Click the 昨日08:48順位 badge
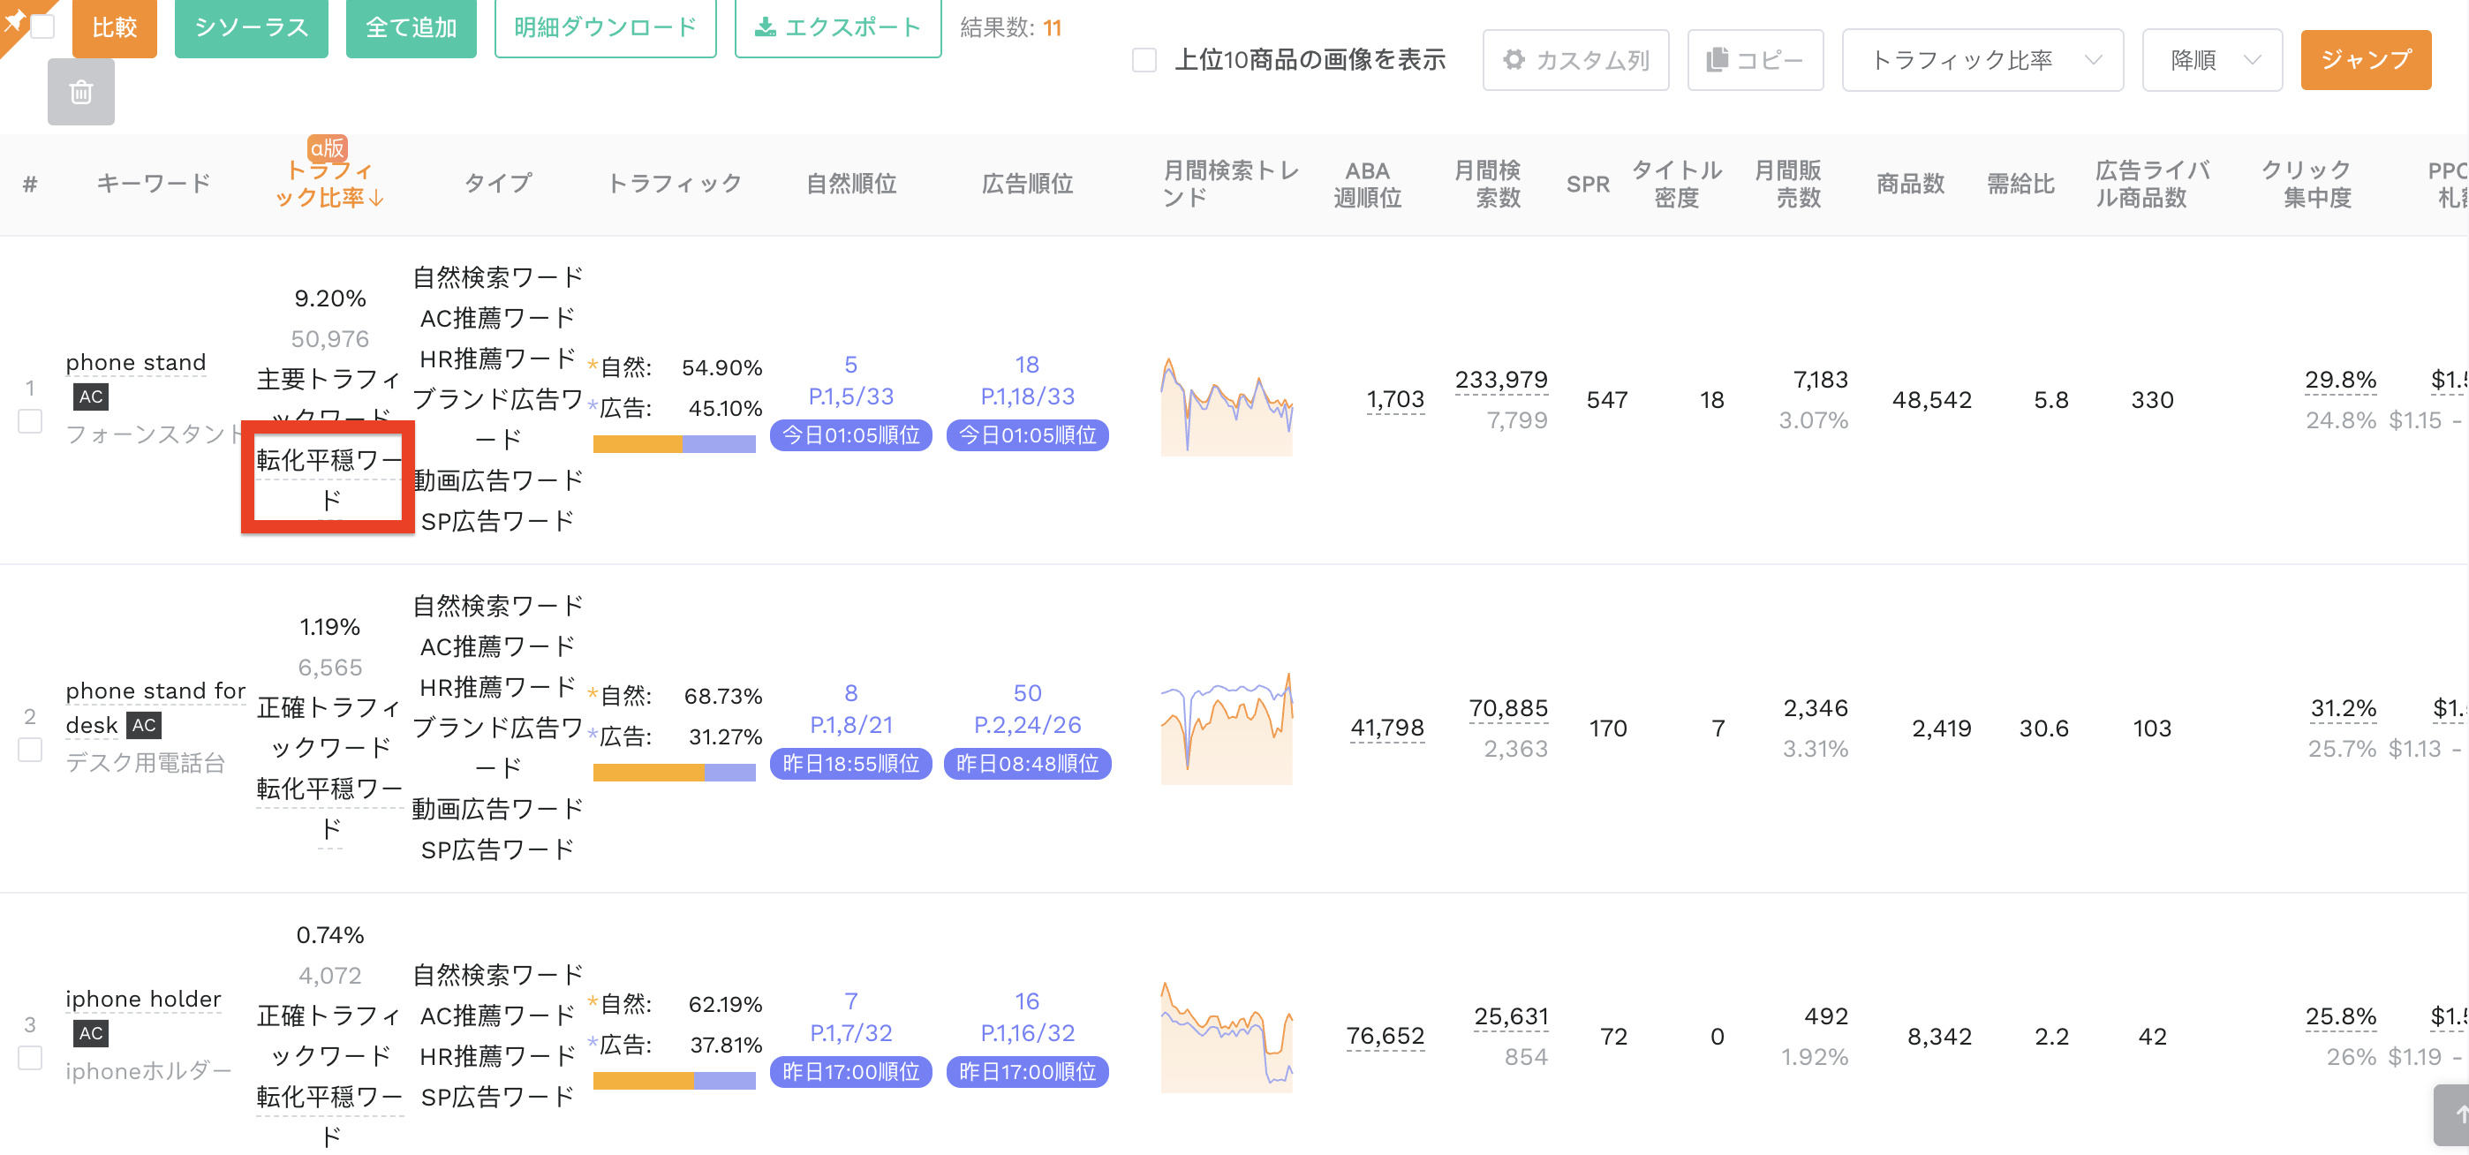Screen dimensions: 2469x1155 coord(1028,764)
